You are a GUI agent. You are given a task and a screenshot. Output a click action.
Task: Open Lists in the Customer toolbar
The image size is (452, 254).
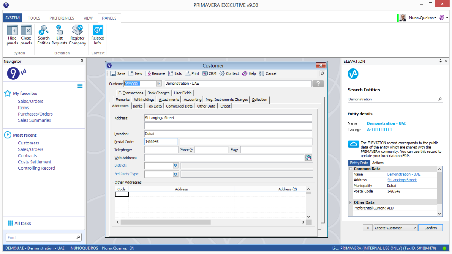(x=175, y=73)
